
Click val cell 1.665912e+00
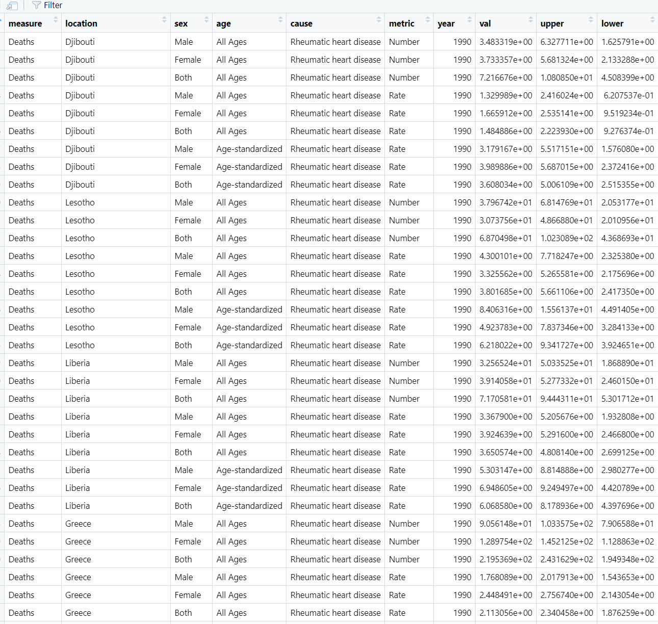click(506, 113)
